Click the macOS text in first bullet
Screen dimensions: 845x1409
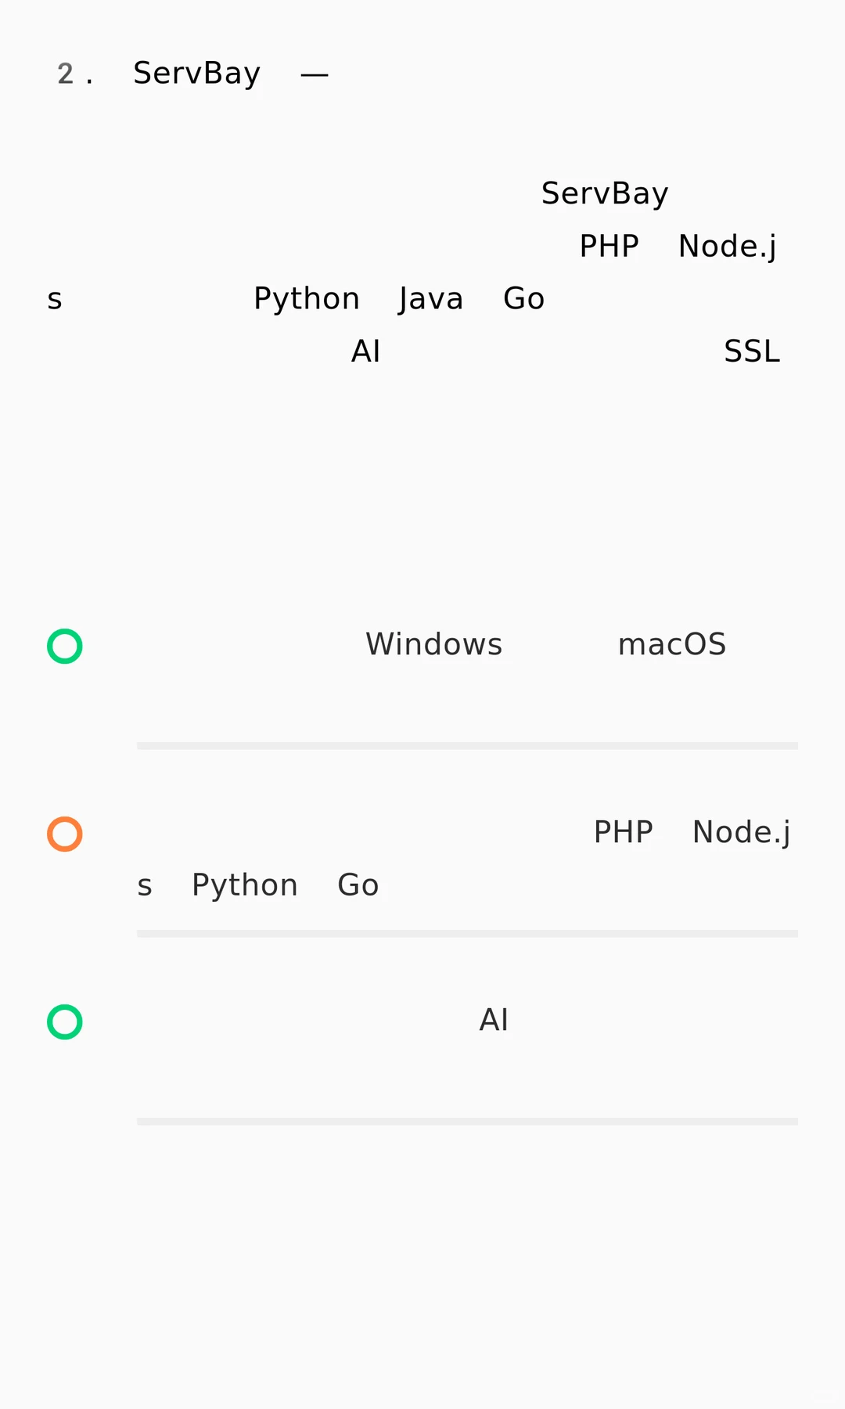pyautogui.click(x=672, y=645)
